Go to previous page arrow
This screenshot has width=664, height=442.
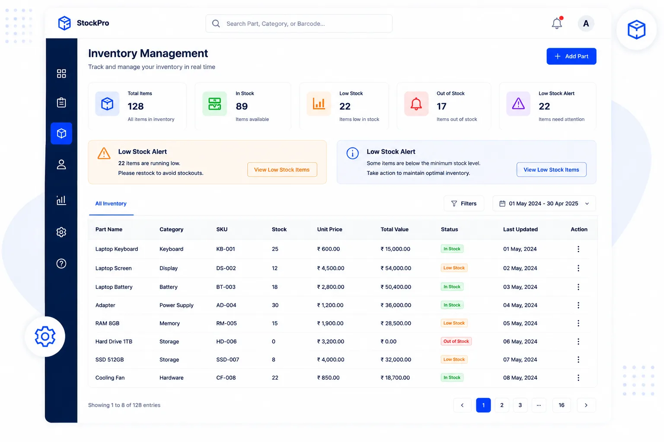click(x=462, y=405)
